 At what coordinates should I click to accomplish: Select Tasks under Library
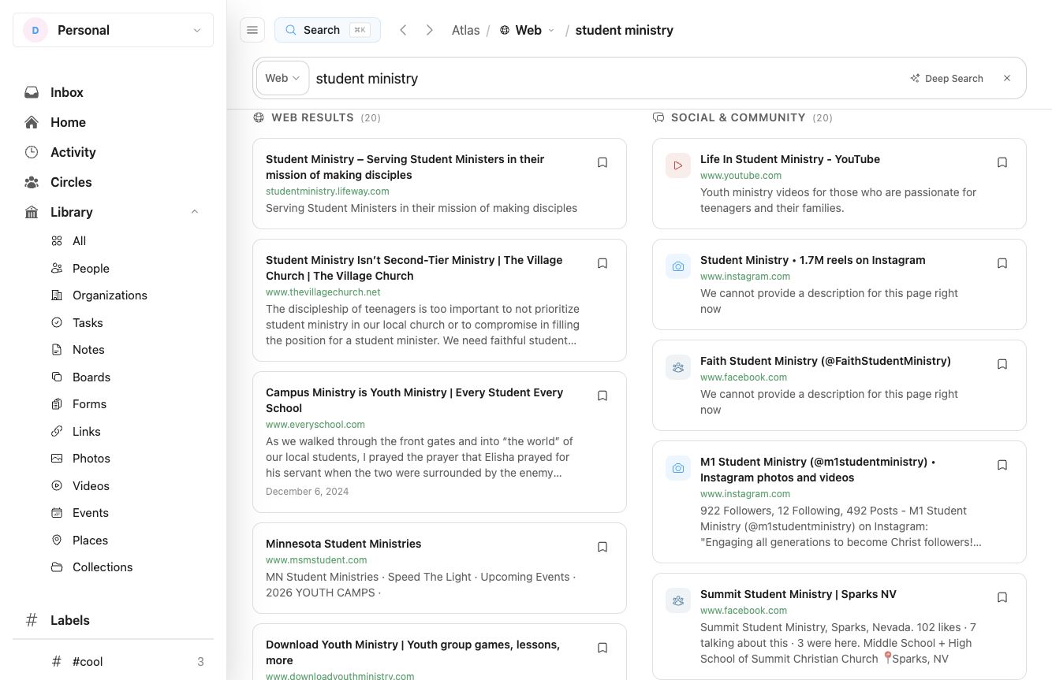(x=126, y=322)
